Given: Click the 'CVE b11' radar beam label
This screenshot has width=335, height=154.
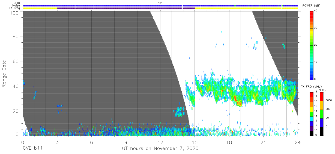Looking at the screenshot, I should [x=32, y=149].
